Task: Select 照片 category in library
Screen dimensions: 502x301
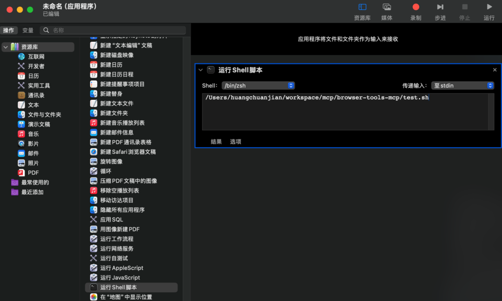Action: click(33, 163)
